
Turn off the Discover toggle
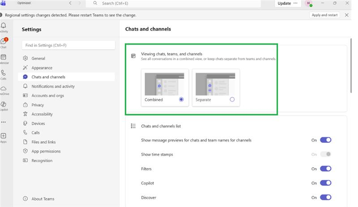pyautogui.click(x=326, y=197)
